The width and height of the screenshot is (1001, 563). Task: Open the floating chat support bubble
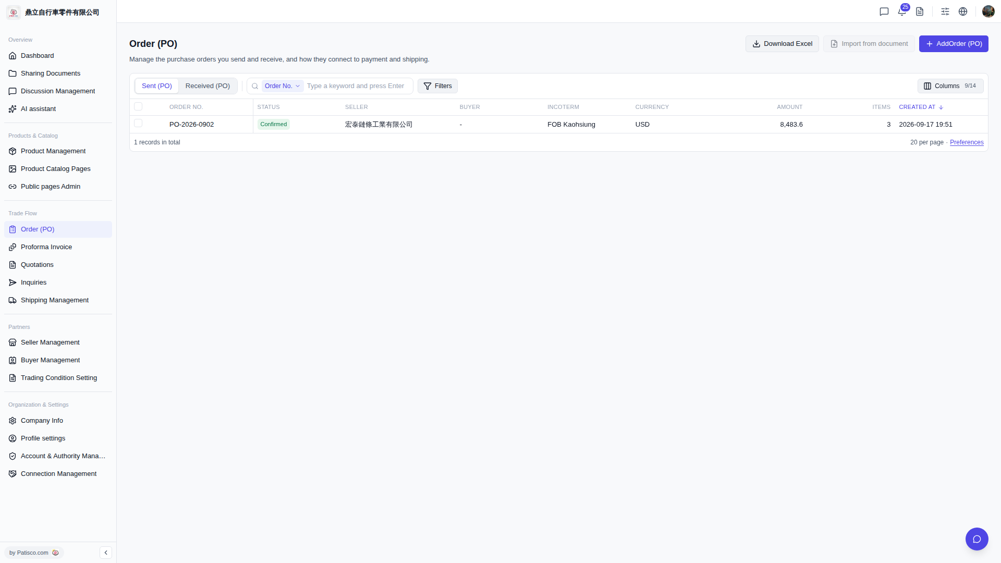(976, 539)
